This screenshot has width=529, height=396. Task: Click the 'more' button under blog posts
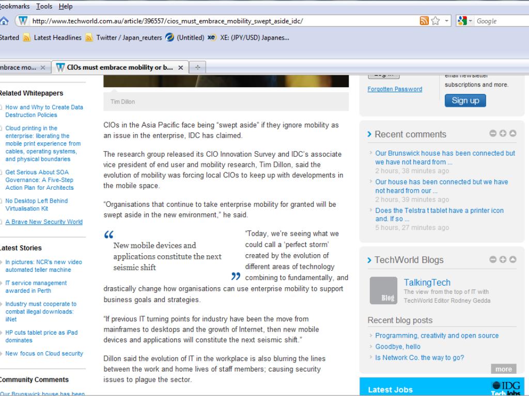tap(504, 369)
